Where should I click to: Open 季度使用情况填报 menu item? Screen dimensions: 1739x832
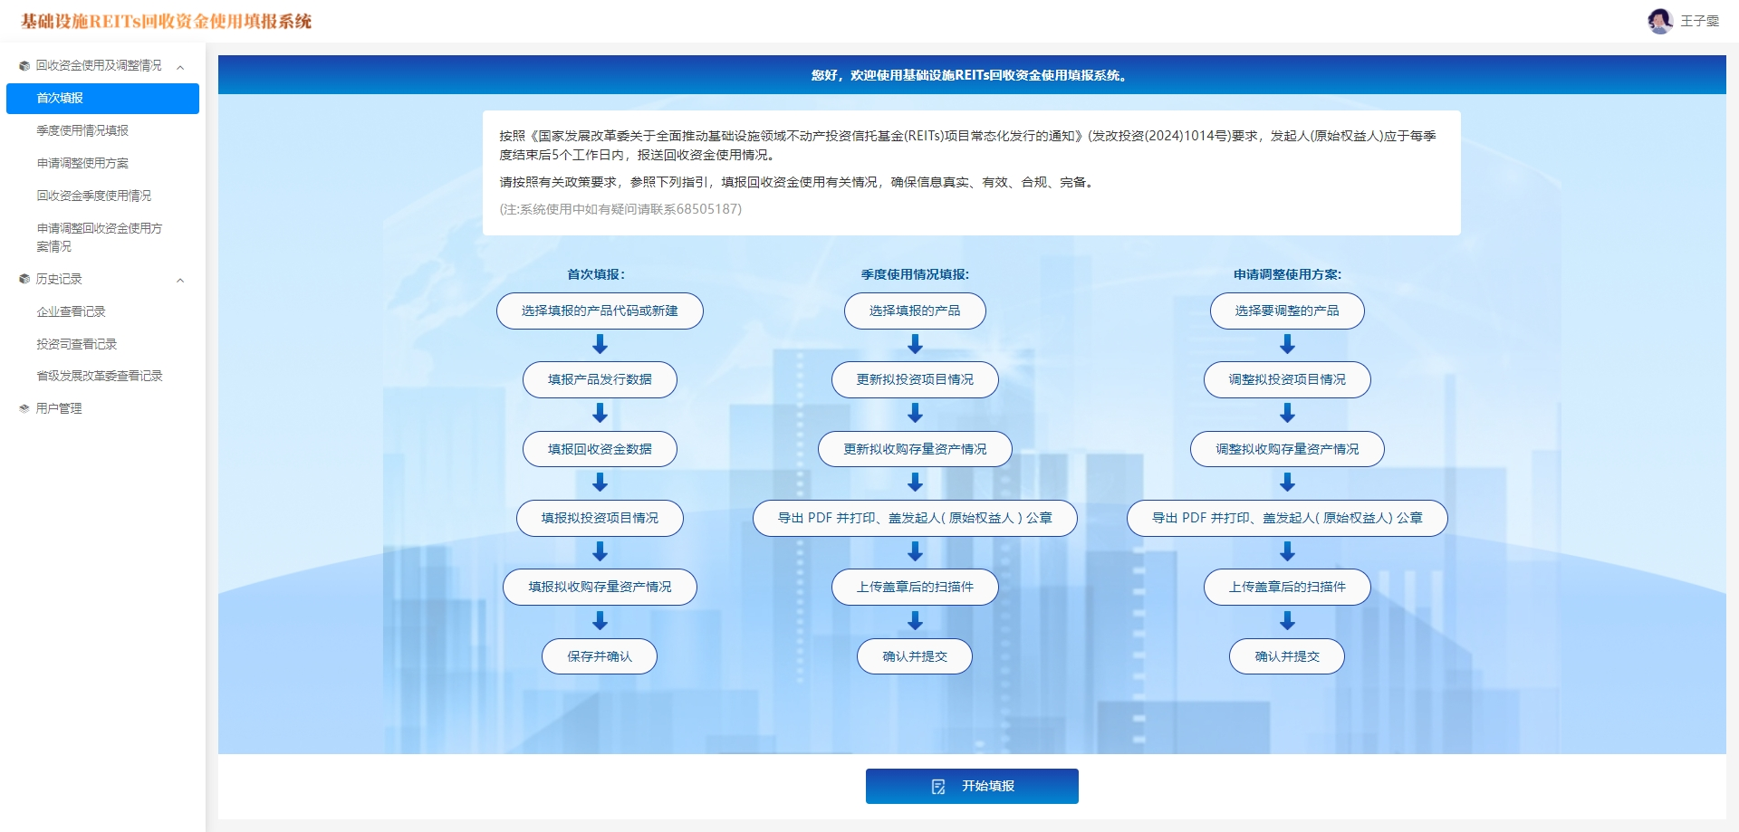coord(82,130)
